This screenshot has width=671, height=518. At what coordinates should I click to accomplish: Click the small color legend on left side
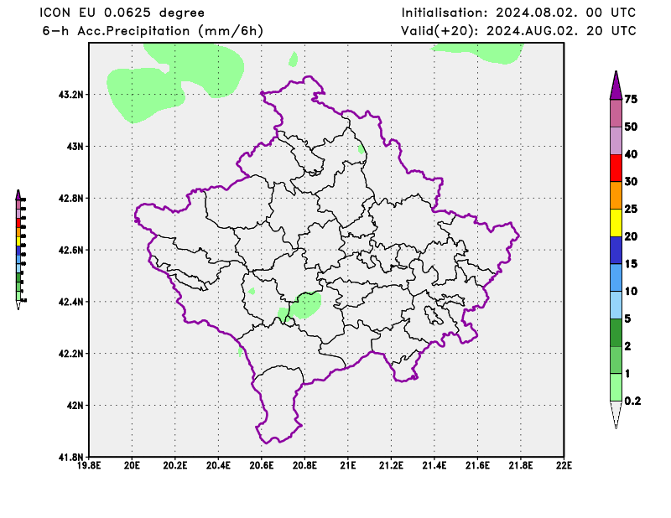tap(20, 250)
